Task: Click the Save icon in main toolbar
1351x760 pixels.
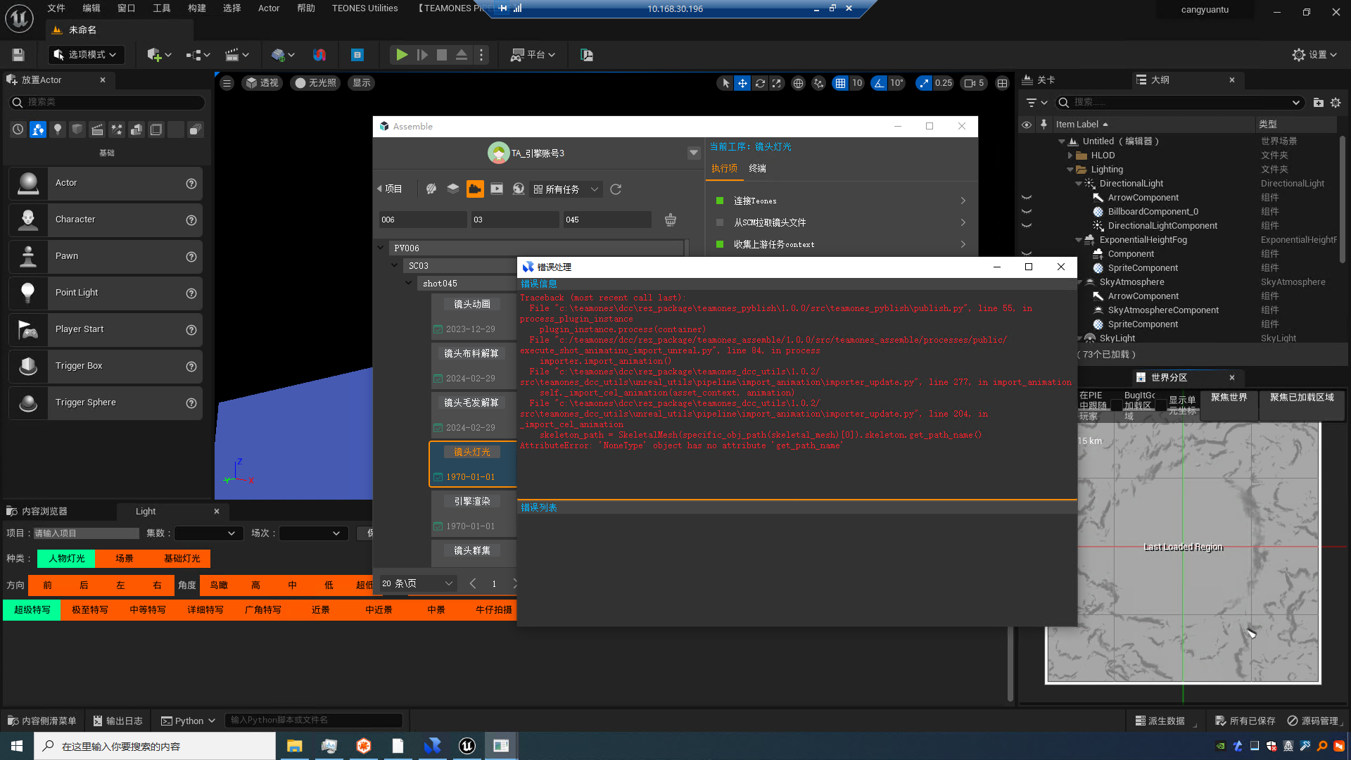Action: coord(18,55)
